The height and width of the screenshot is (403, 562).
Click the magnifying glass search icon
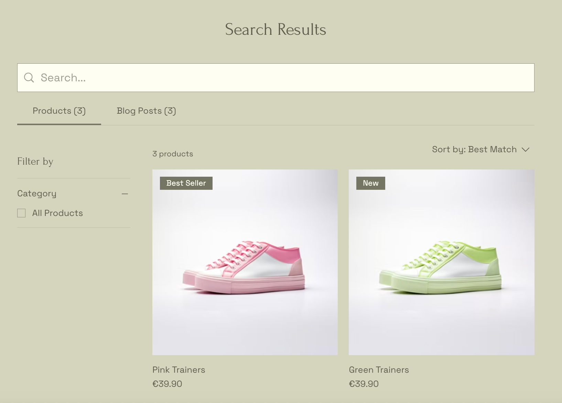click(x=29, y=78)
